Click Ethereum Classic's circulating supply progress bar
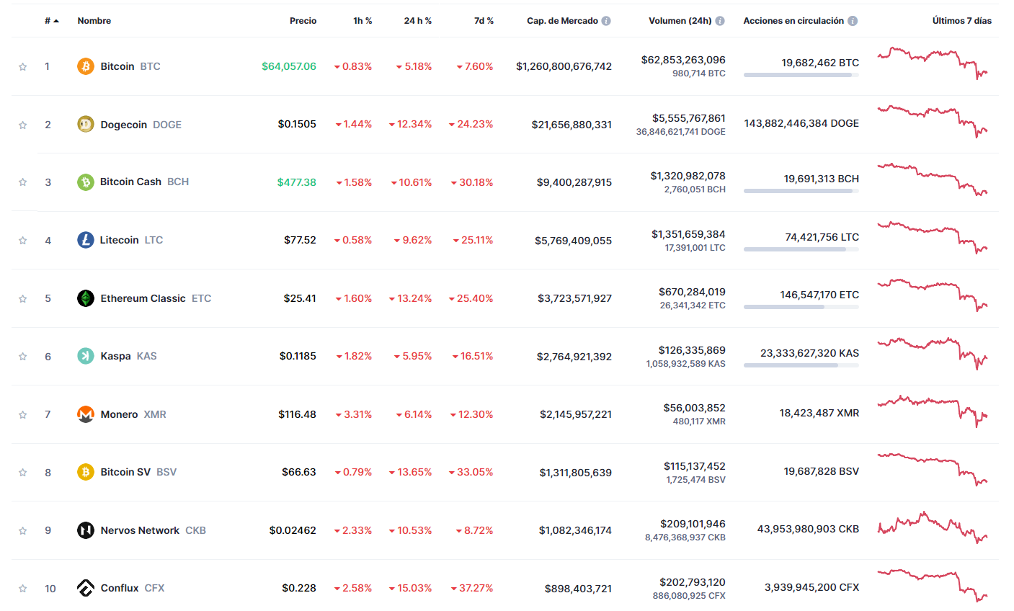 pyautogui.click(x=801, y=307)
